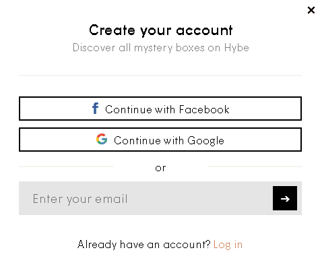Click the 'Already have an account?' text
Screen dimensions: 320x269
click(x=143, y=245)
